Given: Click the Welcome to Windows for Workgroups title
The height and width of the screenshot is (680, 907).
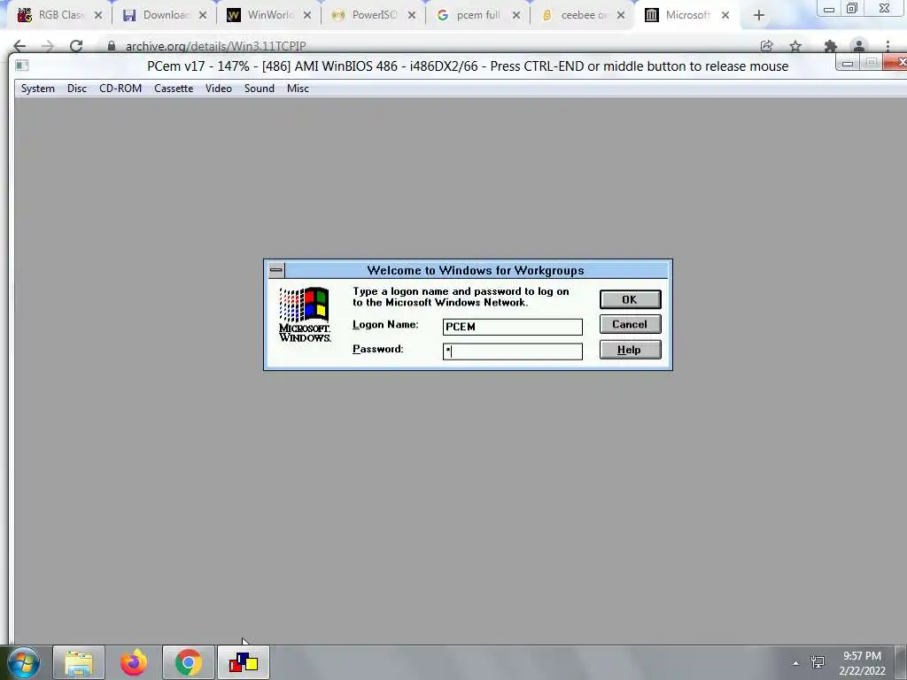Looking at the screenshot, I should [476, 271].
